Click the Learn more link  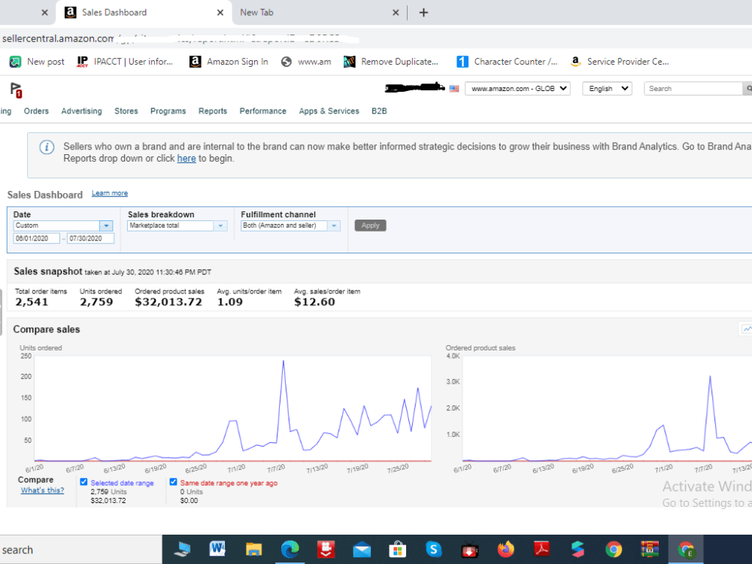tap(110, 193)
